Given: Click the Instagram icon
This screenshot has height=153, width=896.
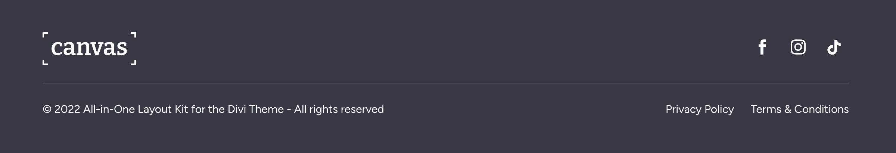Looking at the screenshot, I should click(798, 47).
